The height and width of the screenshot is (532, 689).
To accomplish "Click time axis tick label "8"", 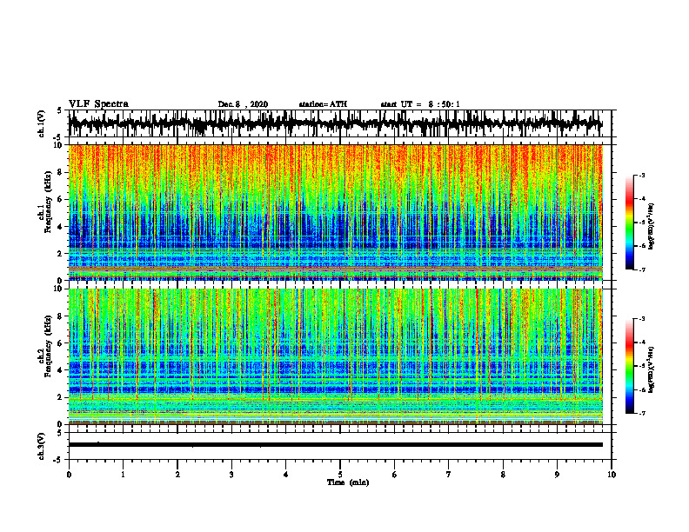I will pyautogui.click(x=503, y=475).
